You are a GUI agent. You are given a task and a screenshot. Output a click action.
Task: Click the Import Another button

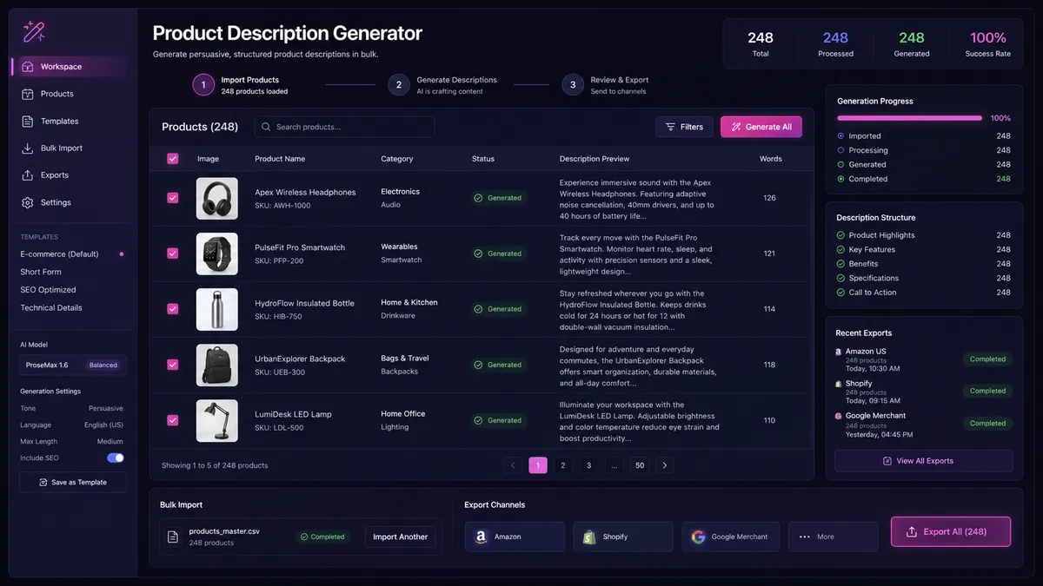pyautogui.click(x=401, y=537)
